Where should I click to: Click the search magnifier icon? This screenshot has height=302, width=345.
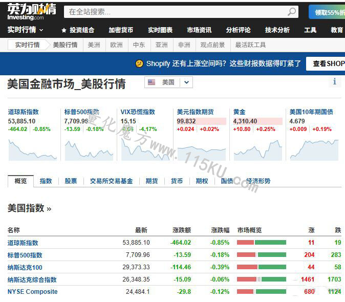[292, 12]
